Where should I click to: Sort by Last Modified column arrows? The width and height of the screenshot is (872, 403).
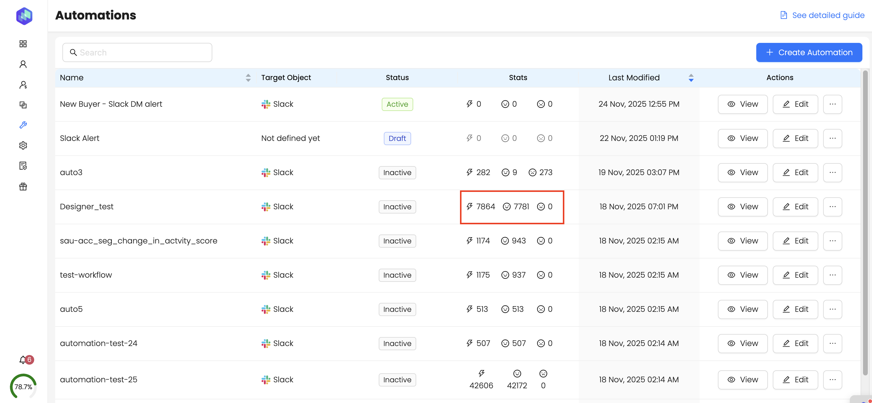point(691,78)
